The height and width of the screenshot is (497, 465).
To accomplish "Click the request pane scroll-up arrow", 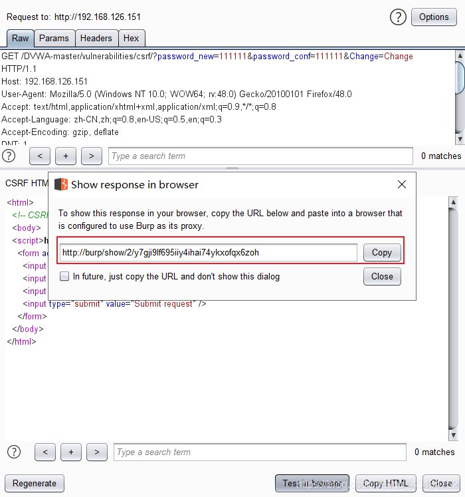I will tap(460, 56).
